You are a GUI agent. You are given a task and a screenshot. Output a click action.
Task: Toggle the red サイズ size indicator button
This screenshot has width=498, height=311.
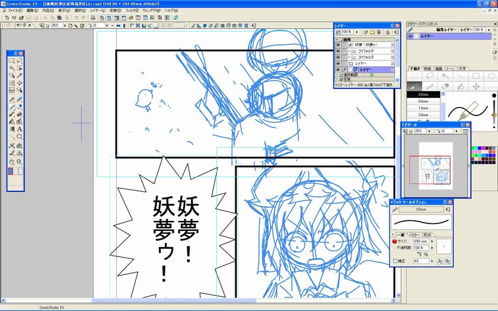tap(394, 241)
